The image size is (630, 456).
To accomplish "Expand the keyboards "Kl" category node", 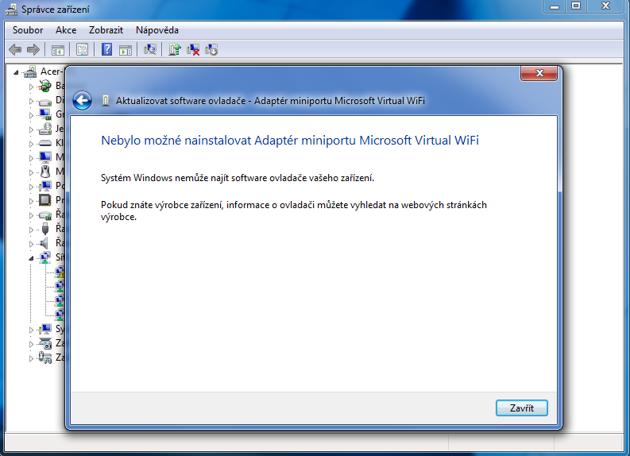I will pyautogui.click(x=31, y=144).
